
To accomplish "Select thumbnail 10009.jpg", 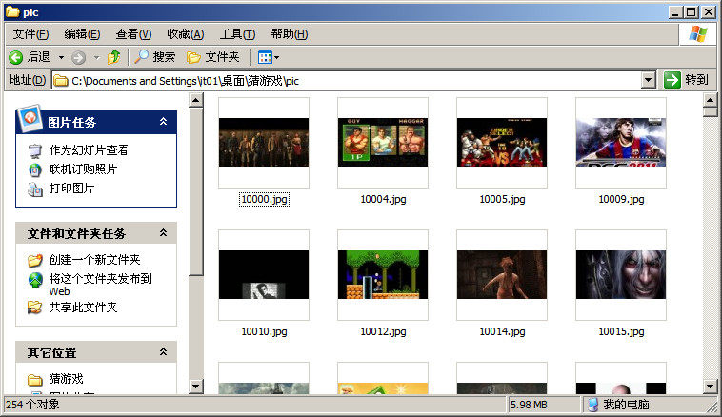I will click(621, 142).
